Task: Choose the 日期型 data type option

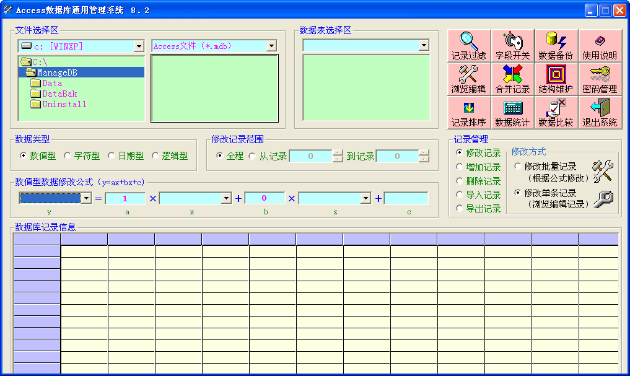Action: coord(112,156)
